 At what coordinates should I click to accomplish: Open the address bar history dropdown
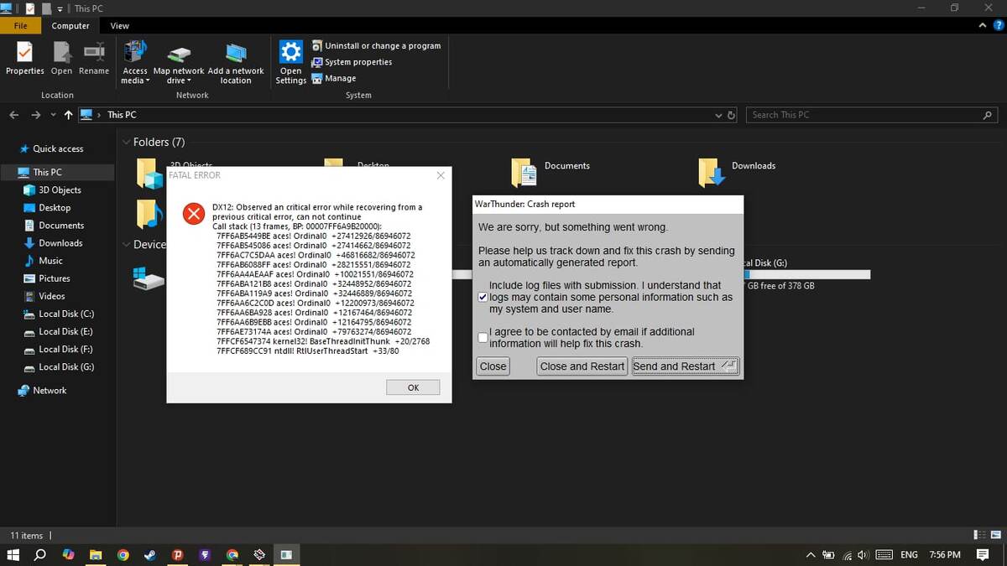coord(718,115)
